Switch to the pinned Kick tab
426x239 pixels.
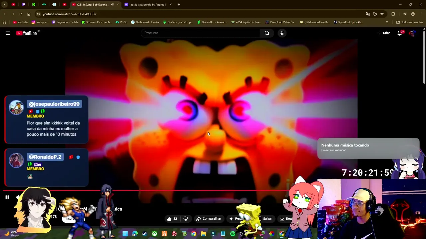(x=34, y=5)
